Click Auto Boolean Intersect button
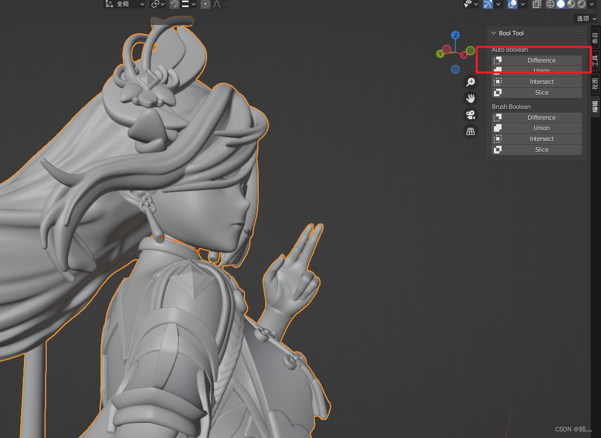601x438 pixels. pos(537,82)
